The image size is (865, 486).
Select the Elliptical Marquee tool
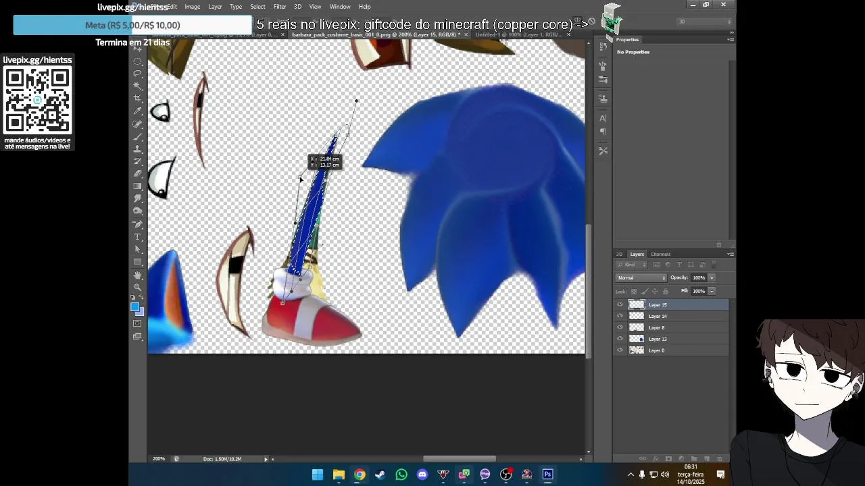click(138, 61)
